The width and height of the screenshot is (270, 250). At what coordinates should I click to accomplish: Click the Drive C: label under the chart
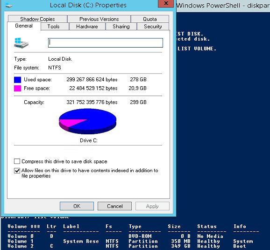[89, 140]
